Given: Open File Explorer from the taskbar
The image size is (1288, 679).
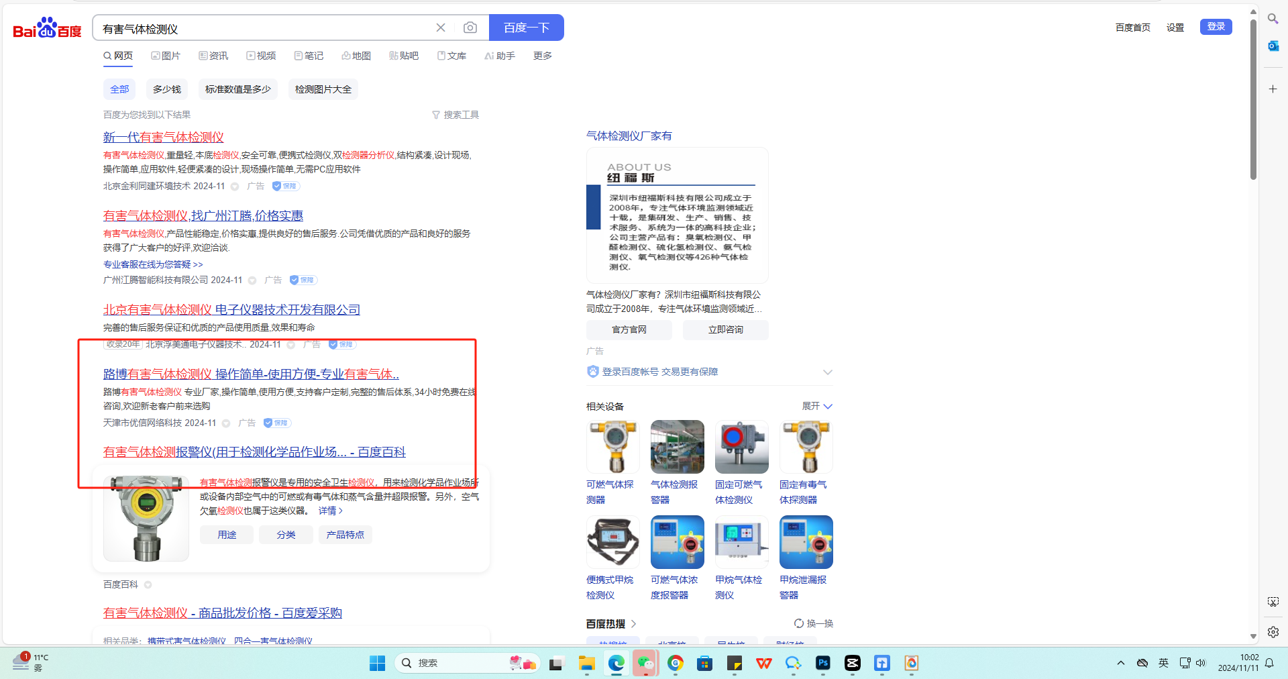Looking at the screenshot, I should tap(587, 664).
